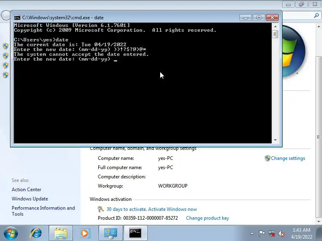Open the Change product key link
Viewport: 322px width, 241px height.
[207, 218]
